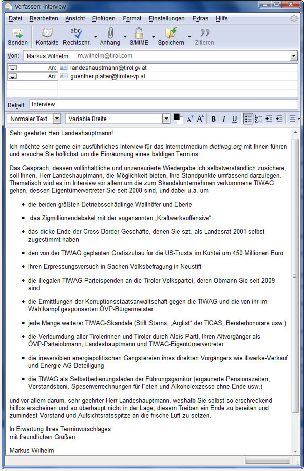Open the Bearbeiten menu
The width and height of the screenshot is (304, 471).
pyautogui.click(x=44, y=18)
